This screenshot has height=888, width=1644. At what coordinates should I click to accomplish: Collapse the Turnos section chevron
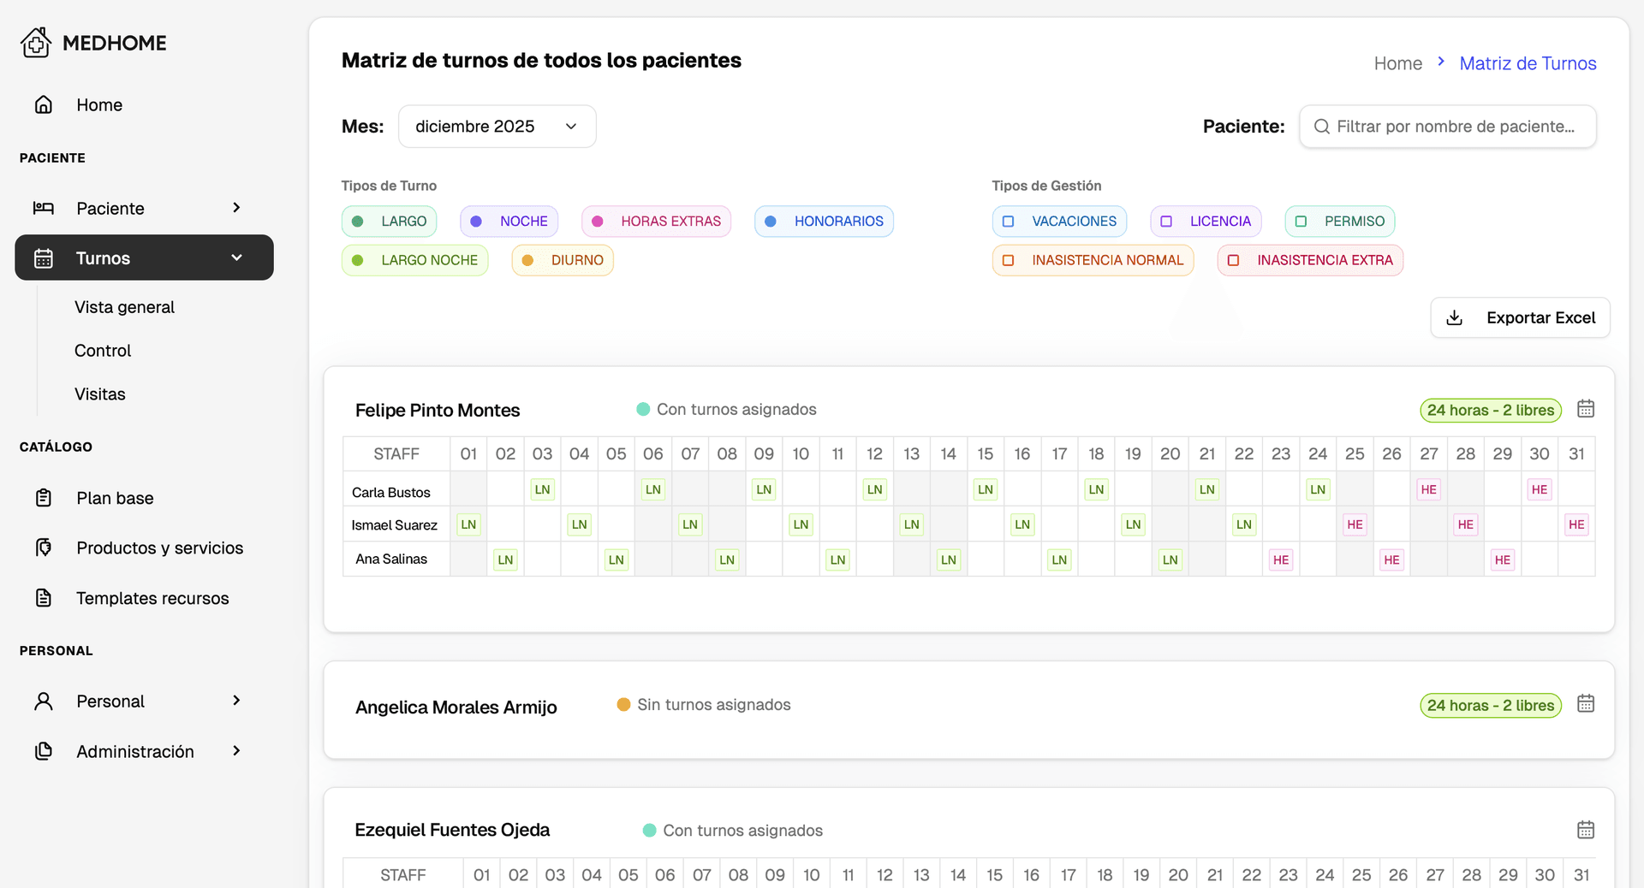tap(237, 258)
